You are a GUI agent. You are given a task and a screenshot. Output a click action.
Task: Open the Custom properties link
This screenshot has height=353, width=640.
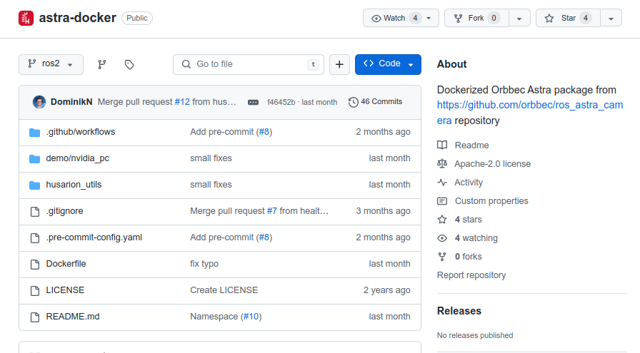click(x=491, y=201)
